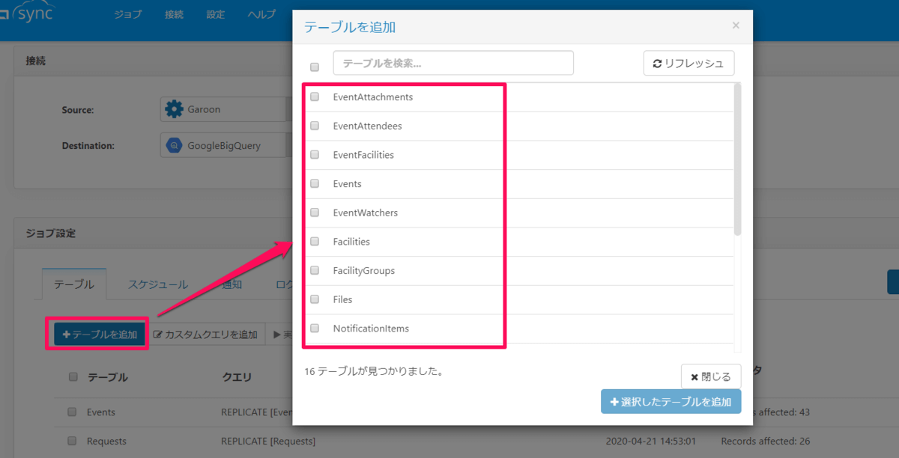The height and width of the screenshot is (458, 899).
Task: Open the 設定 menu in header
Action: tap(215, 15)
